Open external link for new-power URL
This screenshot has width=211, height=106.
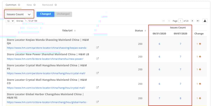[97, 58]
